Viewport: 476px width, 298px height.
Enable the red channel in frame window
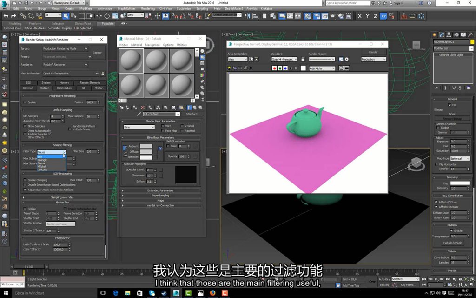(x=274, y=68)
